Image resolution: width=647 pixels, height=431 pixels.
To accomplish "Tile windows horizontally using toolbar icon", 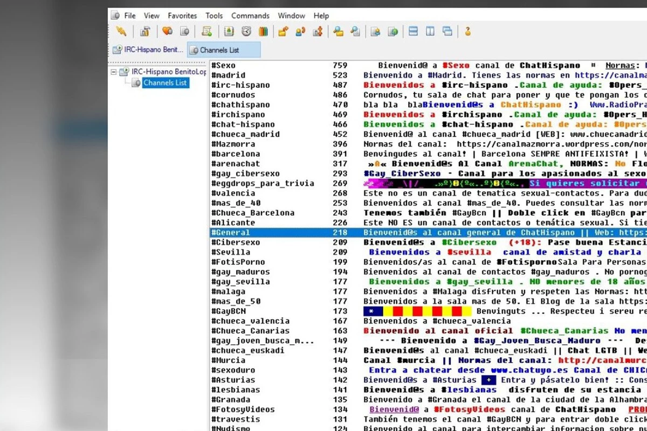I will coord(414,31).
